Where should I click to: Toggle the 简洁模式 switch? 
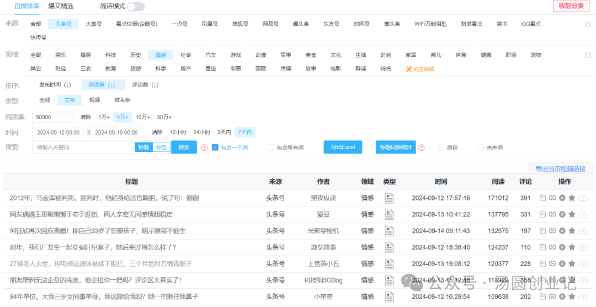tap(136, 7)
